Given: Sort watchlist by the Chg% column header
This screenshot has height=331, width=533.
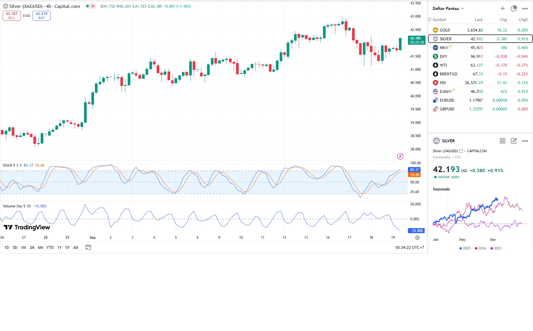Looking at the screenshot, I should click(523, 20).
